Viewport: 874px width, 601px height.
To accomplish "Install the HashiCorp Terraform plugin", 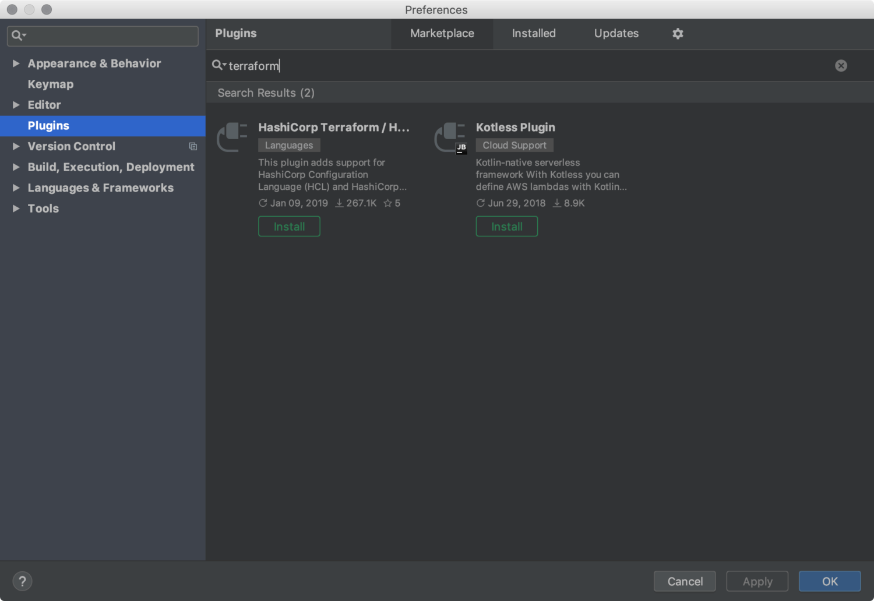I will point(289,227).
